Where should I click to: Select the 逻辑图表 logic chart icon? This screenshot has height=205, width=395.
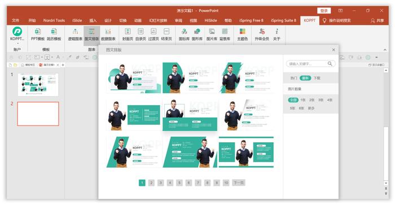pyautogui.click(x=75, y=34)
